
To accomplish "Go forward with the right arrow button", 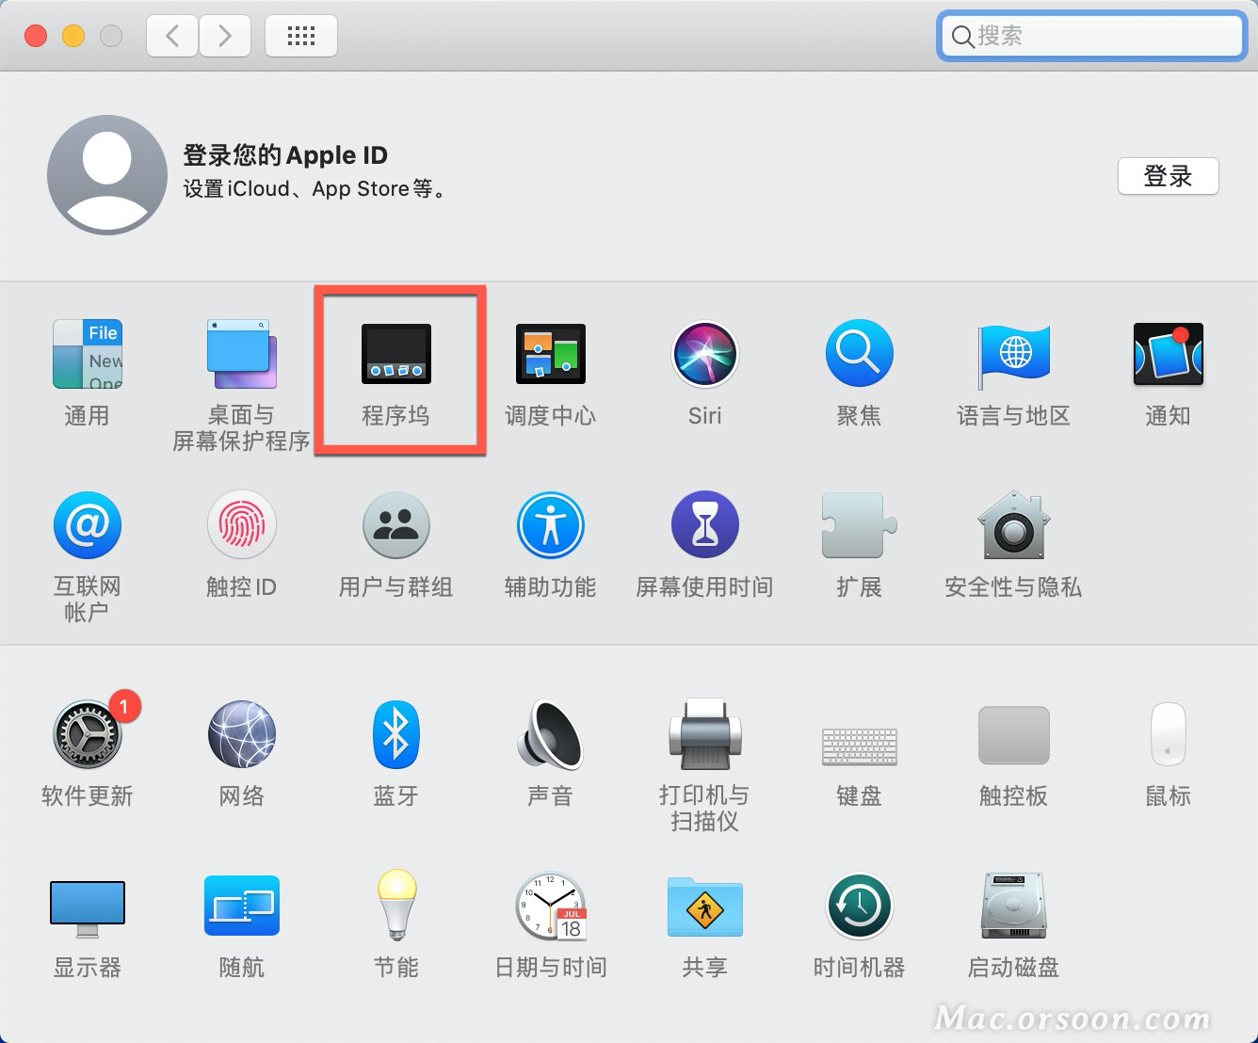I will [x=224, y=36].
